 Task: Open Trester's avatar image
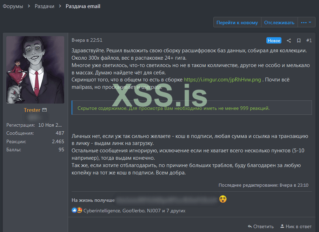click(35, 70)
